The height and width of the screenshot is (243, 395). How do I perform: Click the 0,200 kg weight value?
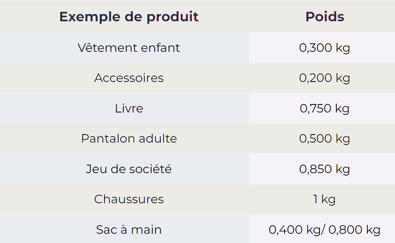tap(324, 78)
